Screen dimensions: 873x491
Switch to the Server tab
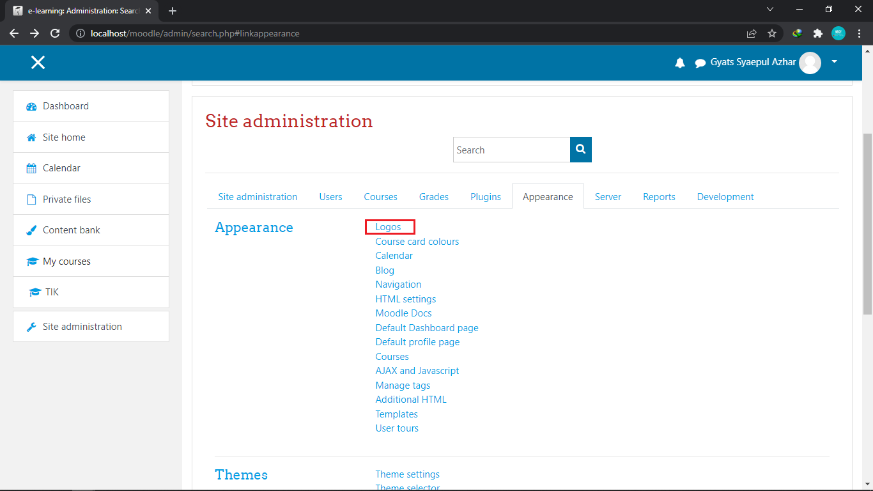[x=608, y=197]
